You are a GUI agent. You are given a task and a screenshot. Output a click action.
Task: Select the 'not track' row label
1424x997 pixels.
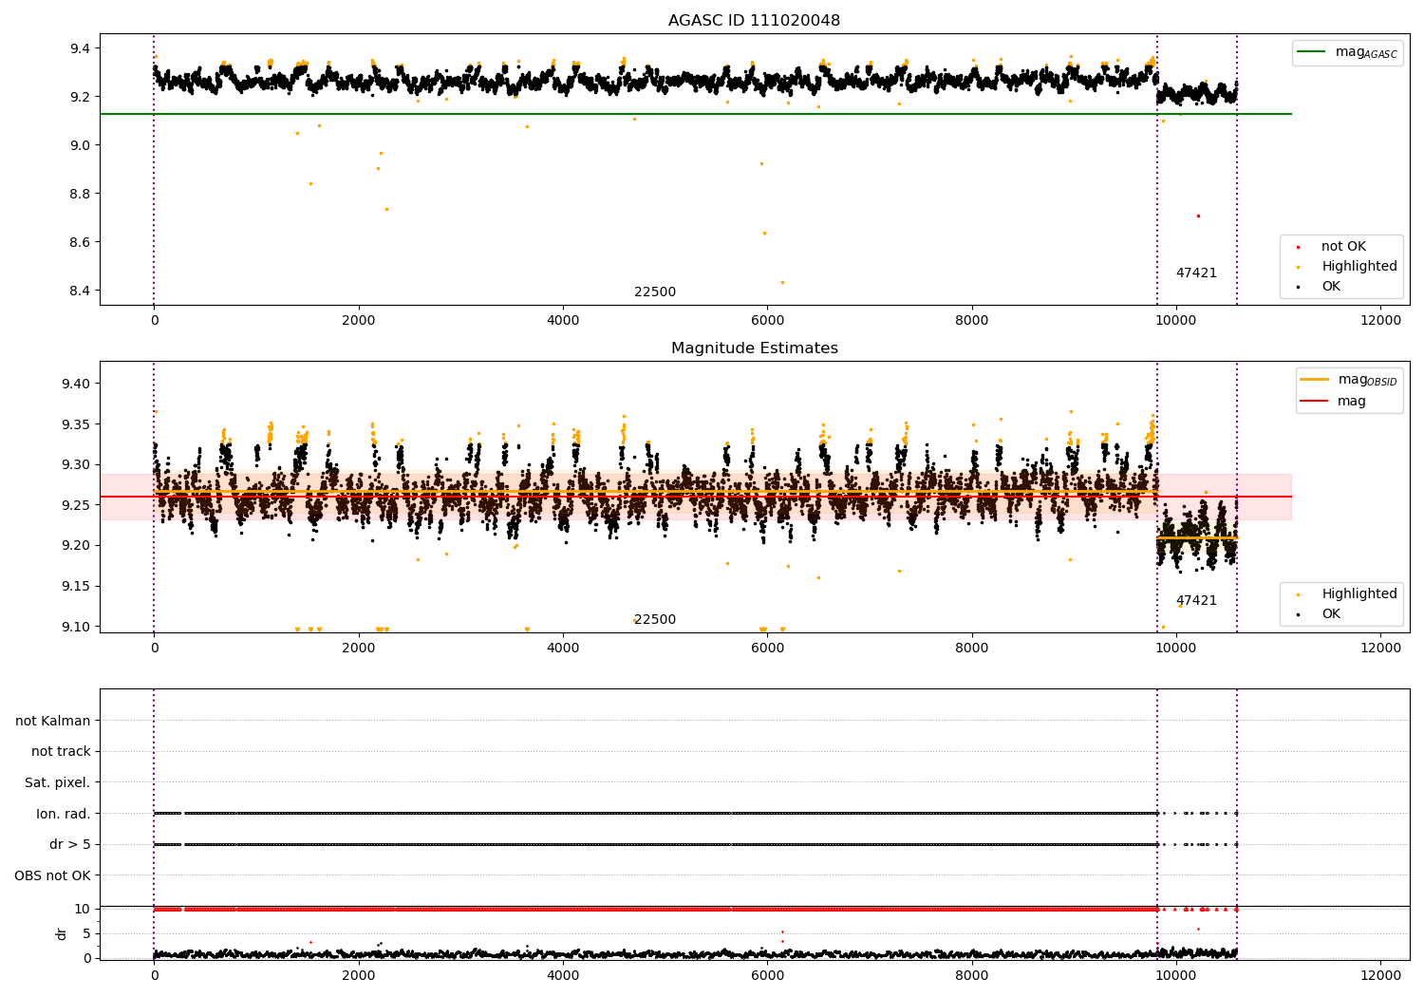tap(61, 752)
